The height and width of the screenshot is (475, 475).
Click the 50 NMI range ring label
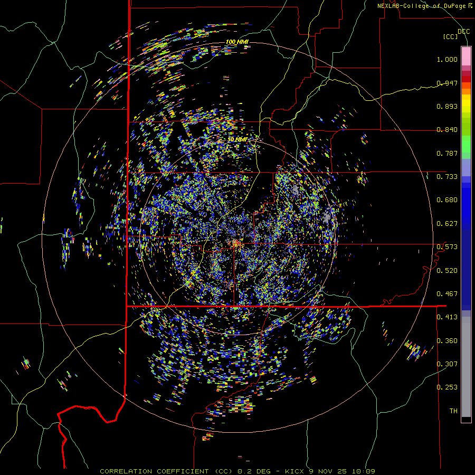237,139
